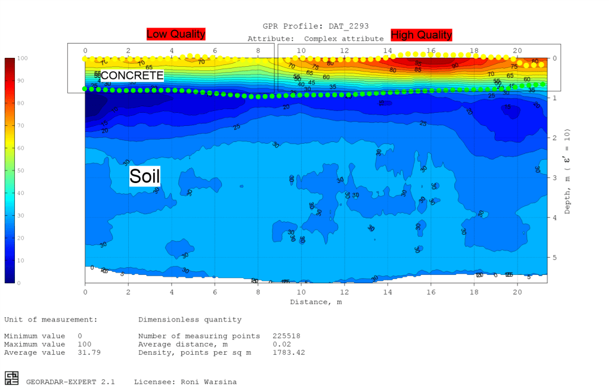The width and height of the screenshot is (610, 390).
Task: Click the Distance, m axis label
Action: [315, 302]
